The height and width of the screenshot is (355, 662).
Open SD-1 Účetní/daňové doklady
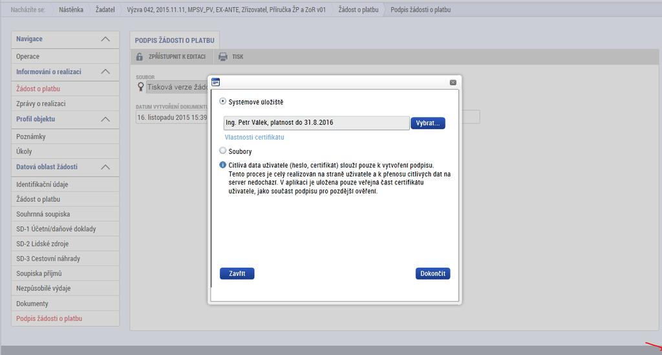(65, 229)
